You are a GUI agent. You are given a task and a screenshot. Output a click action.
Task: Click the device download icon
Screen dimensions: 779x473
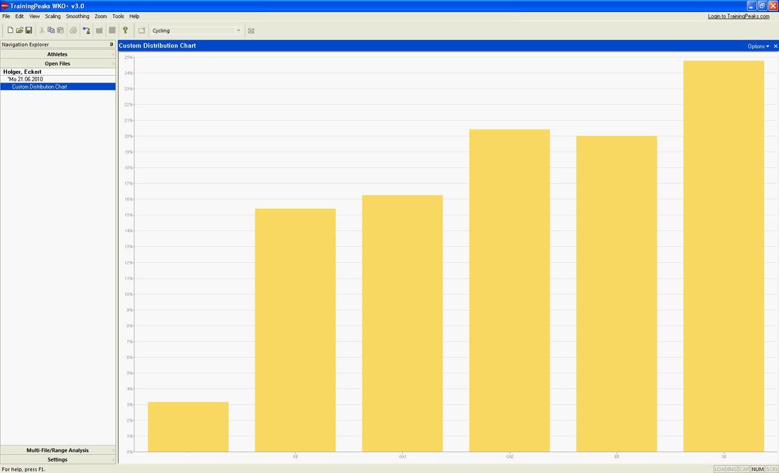tap(87, 30)
